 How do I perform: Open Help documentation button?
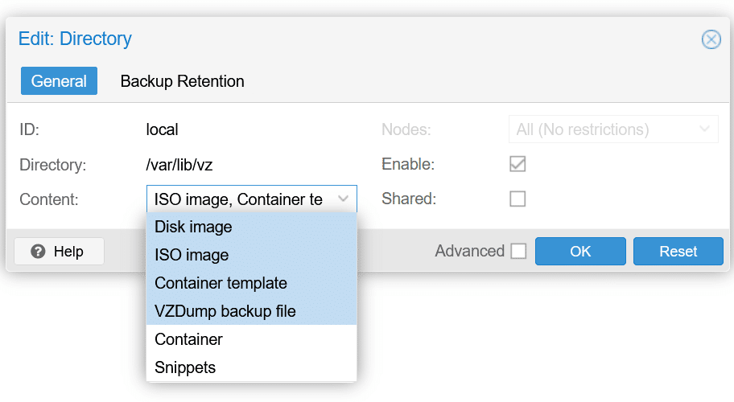59,251
